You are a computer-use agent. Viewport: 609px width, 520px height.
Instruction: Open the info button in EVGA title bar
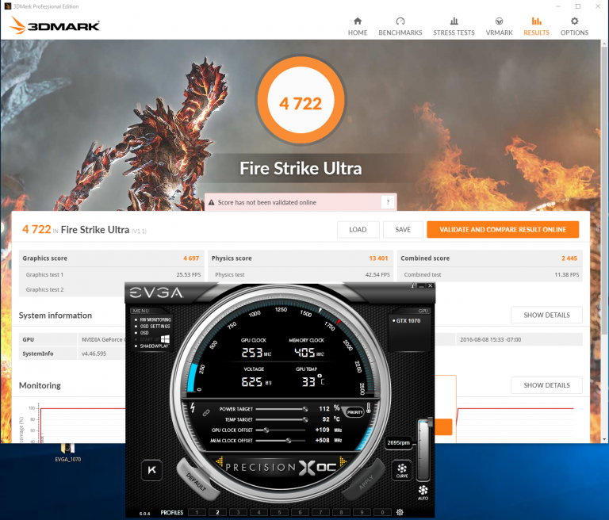click(x=412, y=286)
